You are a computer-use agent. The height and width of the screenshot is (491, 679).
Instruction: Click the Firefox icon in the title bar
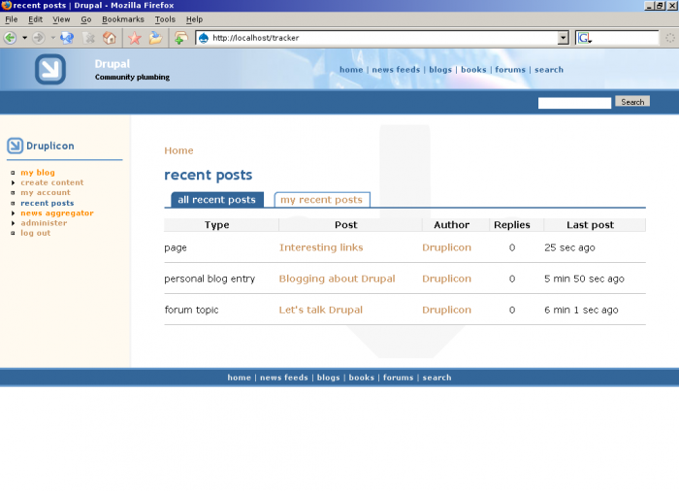pos(6,5)
